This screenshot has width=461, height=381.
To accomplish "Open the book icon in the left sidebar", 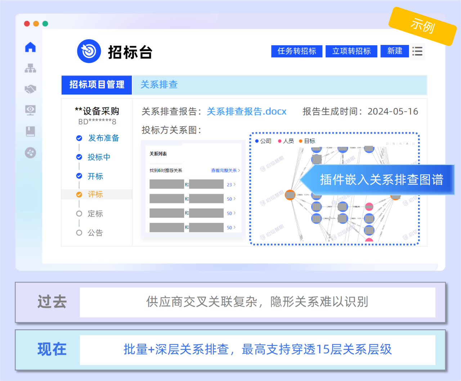I will [30, 132].
